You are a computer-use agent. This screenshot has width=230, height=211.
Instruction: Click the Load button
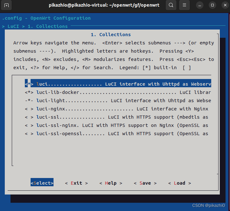180,183
